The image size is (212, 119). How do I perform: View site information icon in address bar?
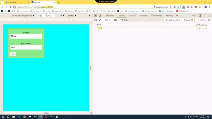pos(15,7)
